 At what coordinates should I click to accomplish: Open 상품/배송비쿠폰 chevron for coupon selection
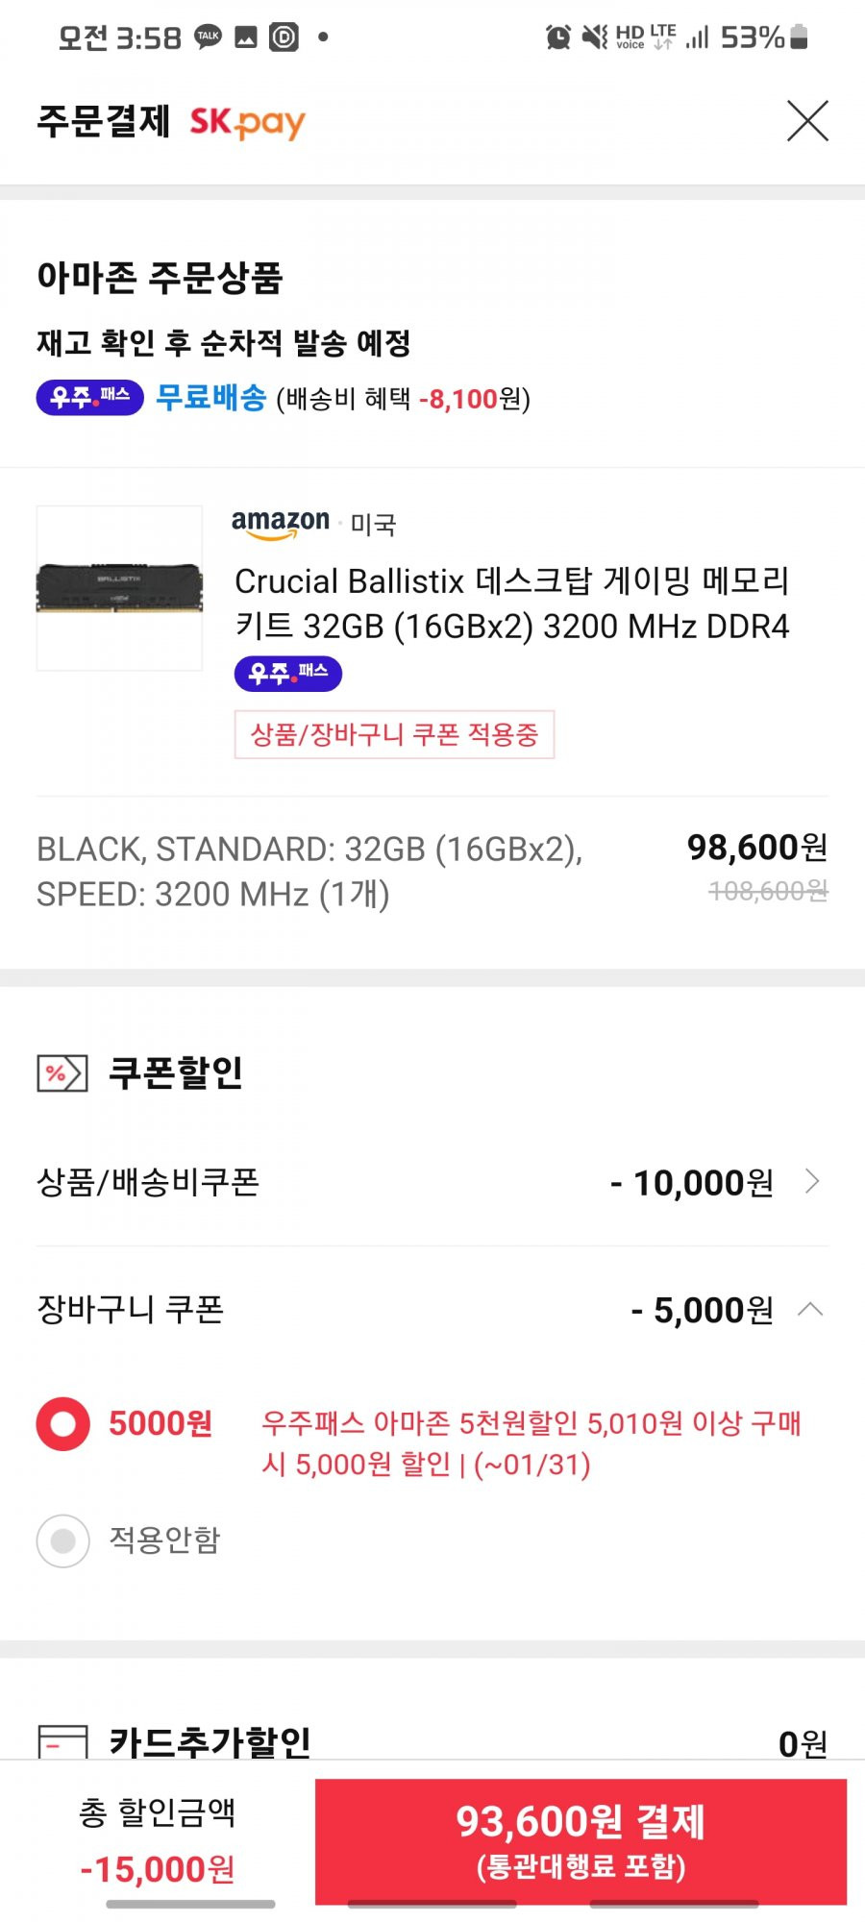(x=812, y=1181)
